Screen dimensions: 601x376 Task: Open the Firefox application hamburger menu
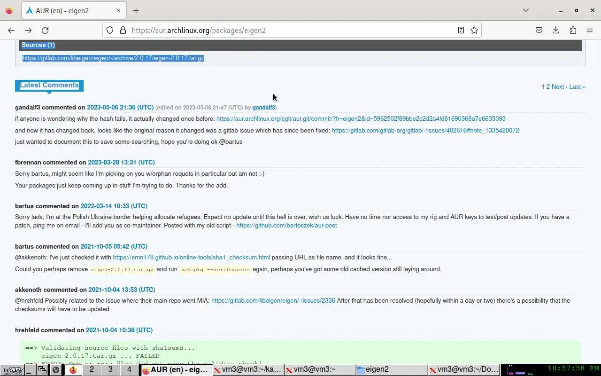590,30
